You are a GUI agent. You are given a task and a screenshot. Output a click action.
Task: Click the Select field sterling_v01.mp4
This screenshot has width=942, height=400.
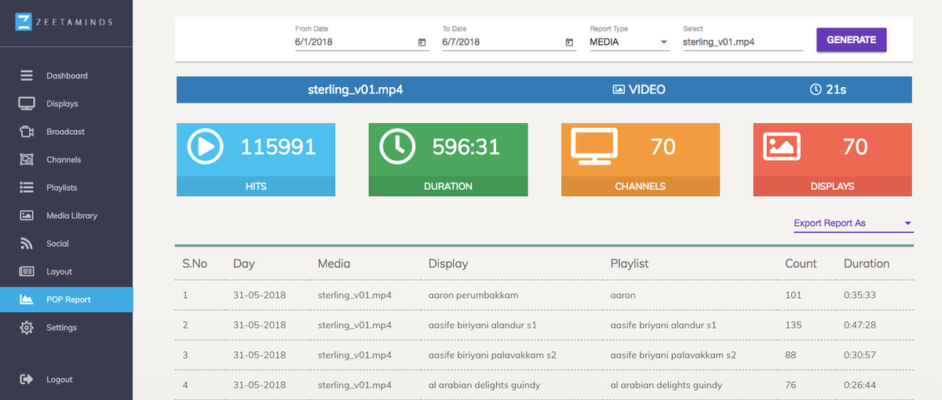(x=743, y=42)
